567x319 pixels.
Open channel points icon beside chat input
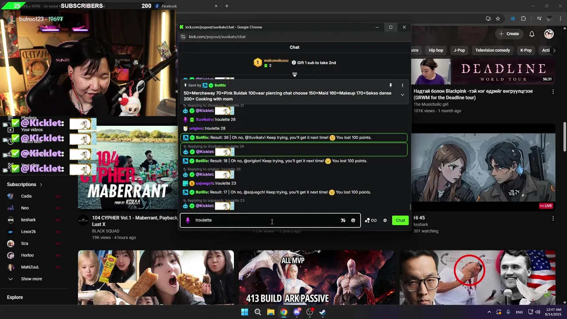pos(371,220)
